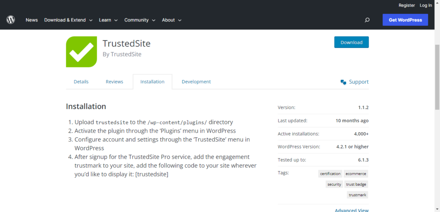The height and width of the screenshot is (212, 440).
Task: Click the Get WordPress button
Action: [x=405, y=20]
